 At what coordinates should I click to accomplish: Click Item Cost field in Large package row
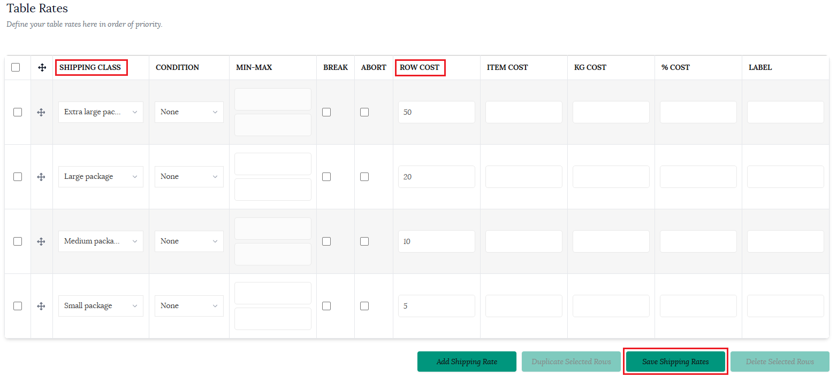524,177
